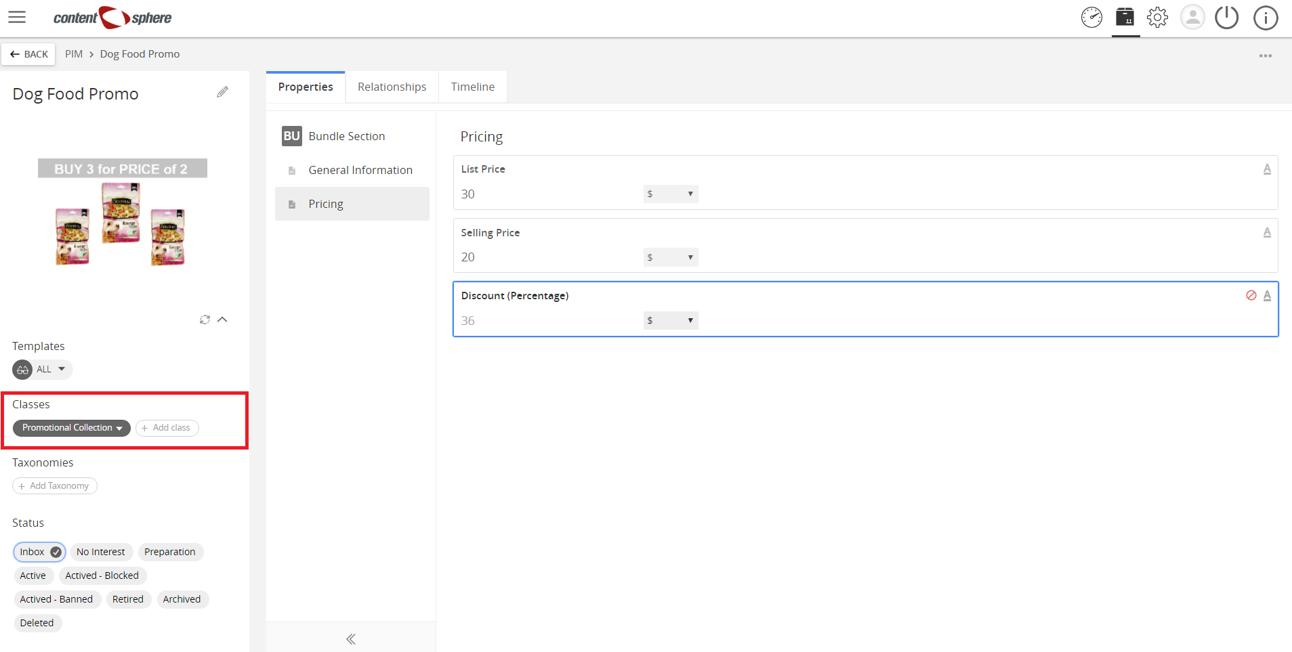Open the General Information section
Image resolution: width=1292 pixels, height=652 pixels.
352,170
